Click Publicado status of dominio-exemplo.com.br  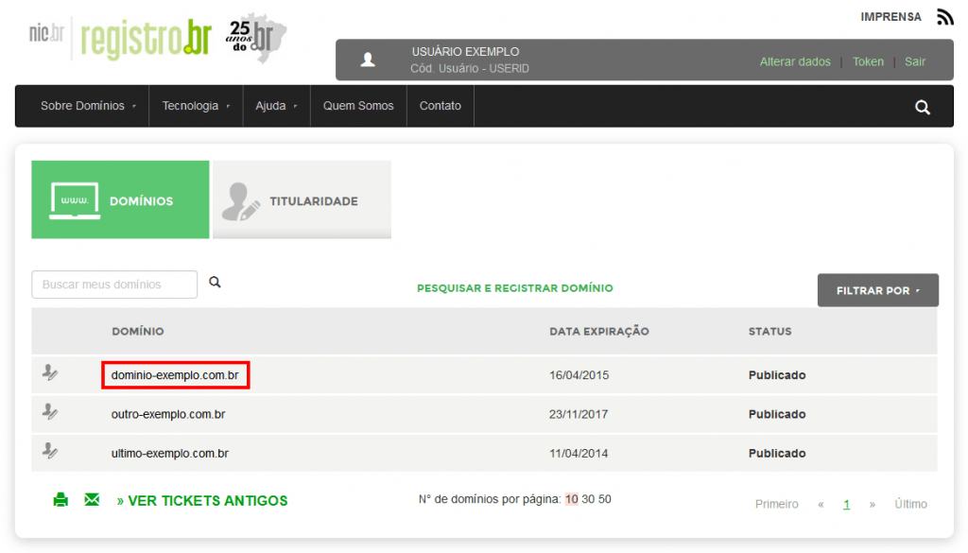click(777, 375)
